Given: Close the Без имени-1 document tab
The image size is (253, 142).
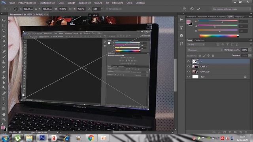Looking at the screenshot, I should [x=47, y=15].
